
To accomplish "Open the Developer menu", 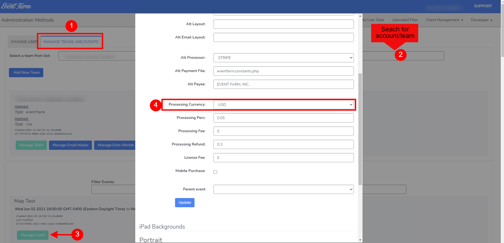I will point(482,20).
